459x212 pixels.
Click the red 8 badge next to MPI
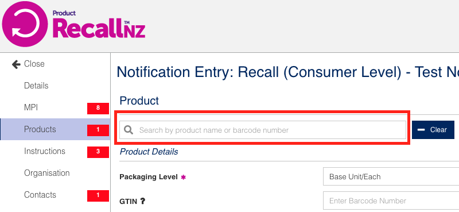coord(98,108)
